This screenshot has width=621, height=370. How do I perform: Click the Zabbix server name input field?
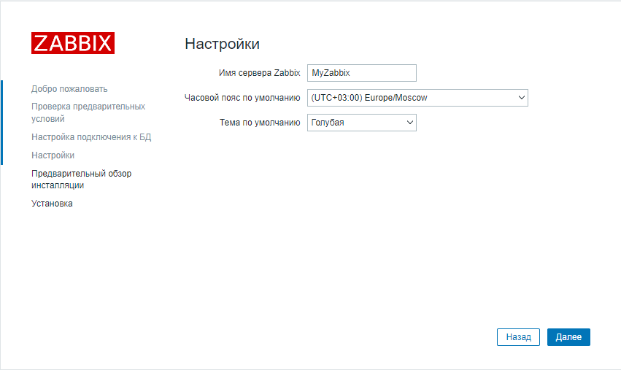click(x=362, y=73)
